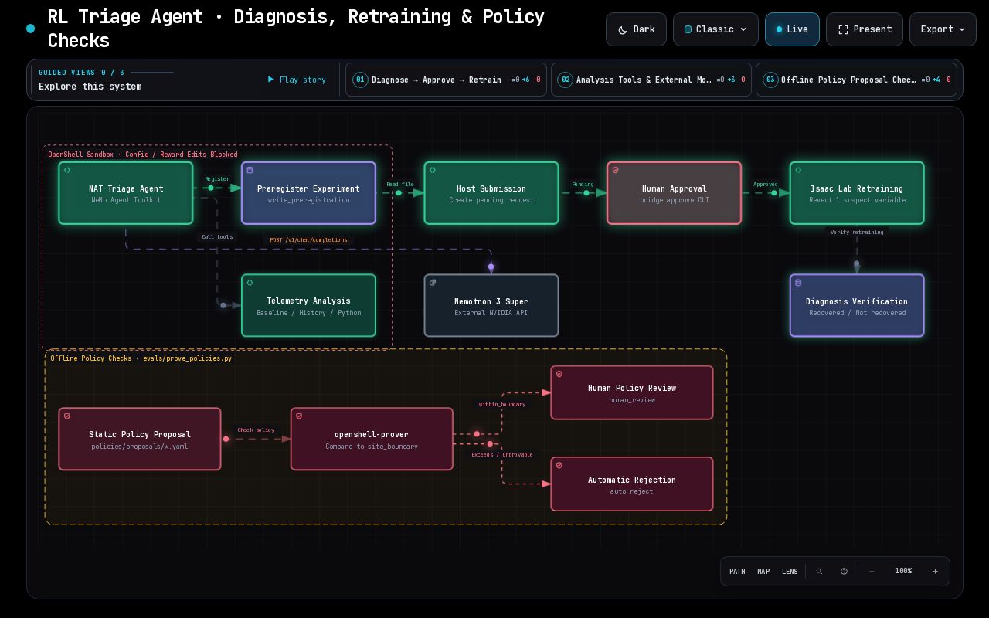Click the shield icon on openshell-prover
989x618 pixels.
click(x=299, y=416)
